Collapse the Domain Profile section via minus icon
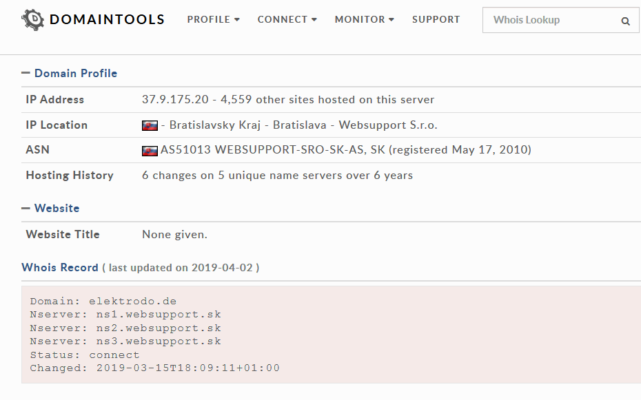 coord(26,73)
